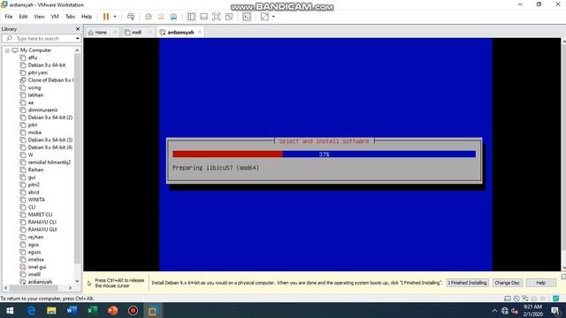Open the stretch options dropdown arrow
Screen dimensions: 566x318
tap(273, 17)
